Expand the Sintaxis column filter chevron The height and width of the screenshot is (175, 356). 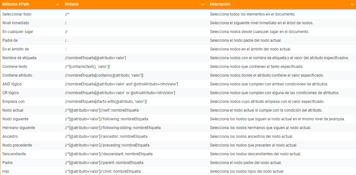click(x=202, y=5)
